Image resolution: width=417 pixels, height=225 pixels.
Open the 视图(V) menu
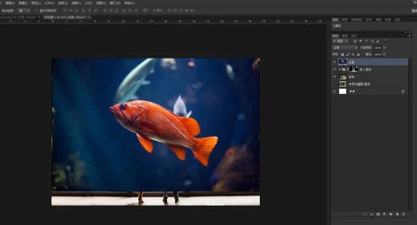click(101, 3)
